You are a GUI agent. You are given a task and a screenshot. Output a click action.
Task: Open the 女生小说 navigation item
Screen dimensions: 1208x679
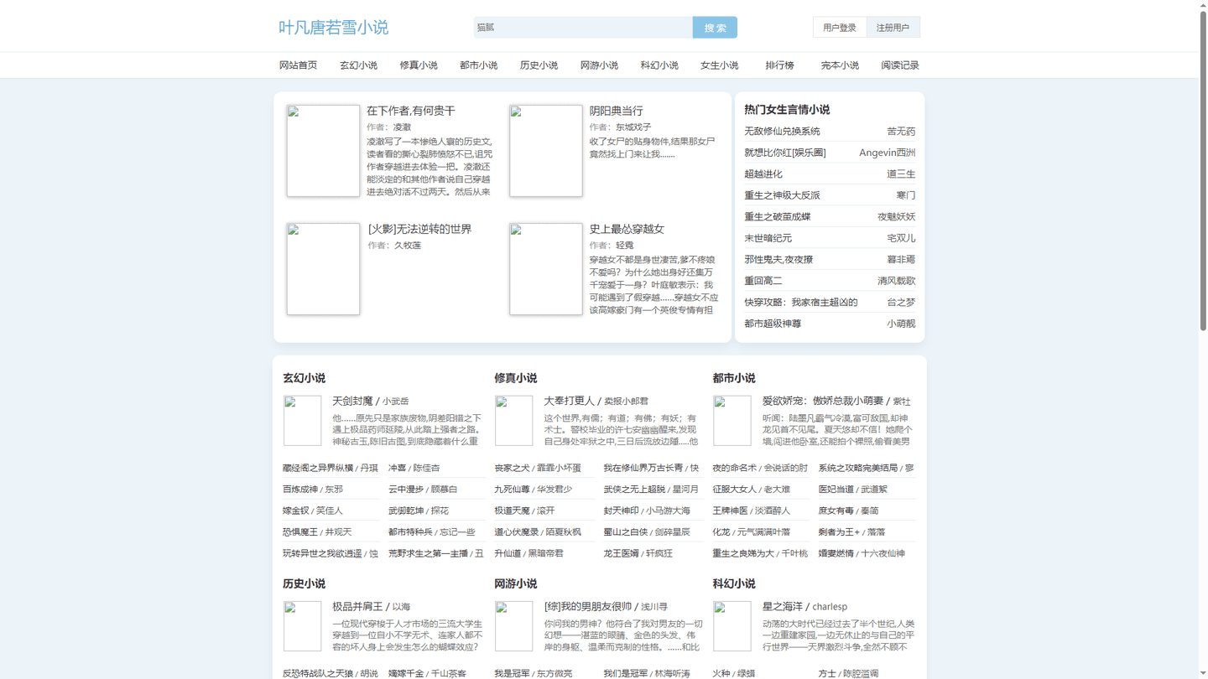click(x=719, y=65)
